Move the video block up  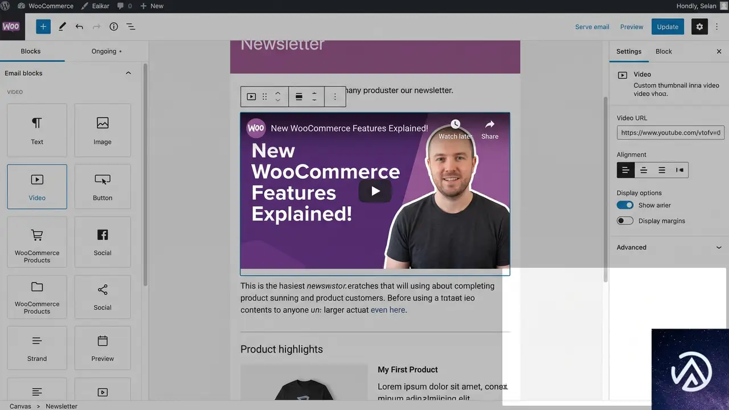click(x=278, y=93)
